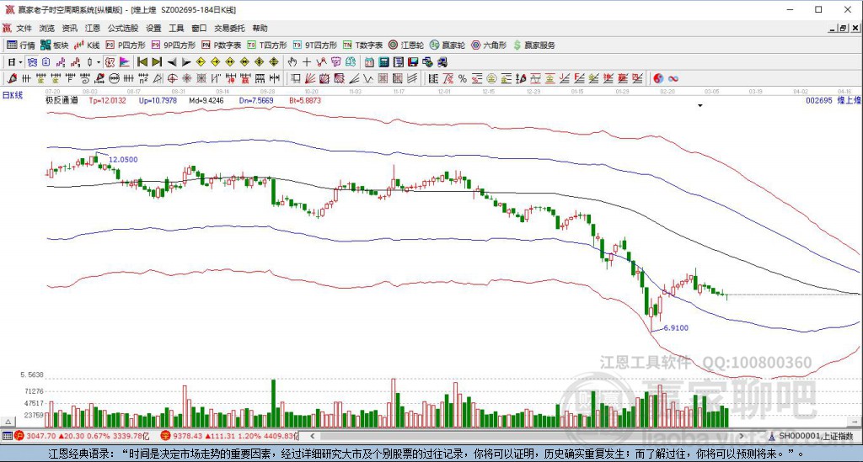Jump to last bar icon
The width and height of the screenshot is (863, 462).
[157, 62]
